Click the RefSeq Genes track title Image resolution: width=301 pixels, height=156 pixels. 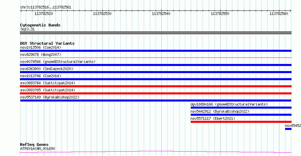pyautogui.click(x=34, y=144)
